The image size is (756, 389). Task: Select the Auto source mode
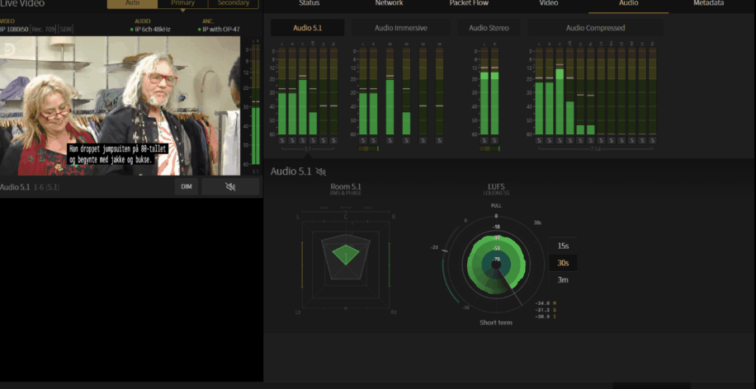click(x=133, y=3)
